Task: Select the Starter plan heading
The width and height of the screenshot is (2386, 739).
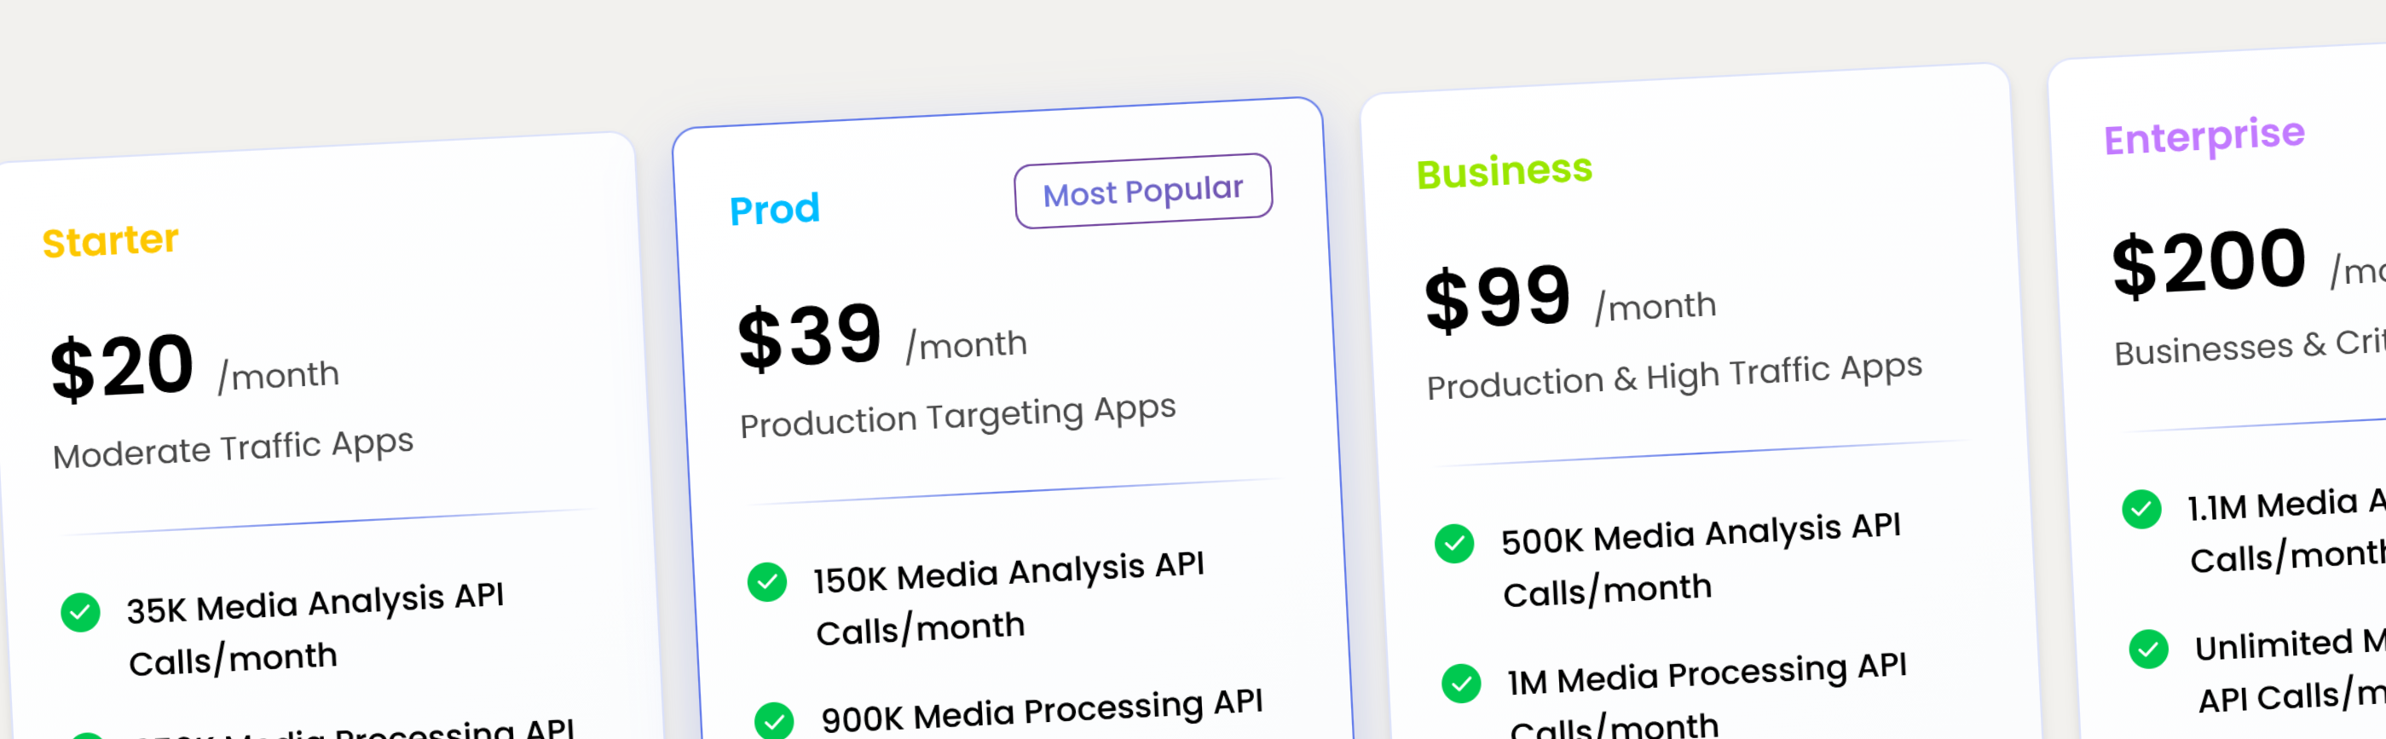Action: (x=110, y=239)
